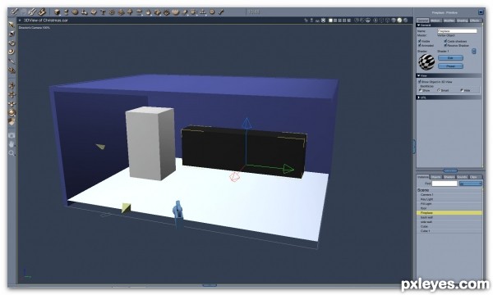Click the Text tool T icon
Image resolution: width=493 pixels, height=295 pixels.
(x=103, y=12)
